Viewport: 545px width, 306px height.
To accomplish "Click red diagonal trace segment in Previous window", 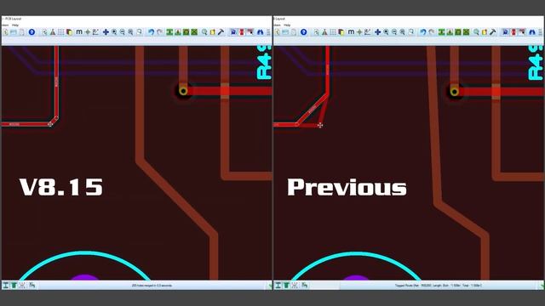I will click(x=313, y=109).
